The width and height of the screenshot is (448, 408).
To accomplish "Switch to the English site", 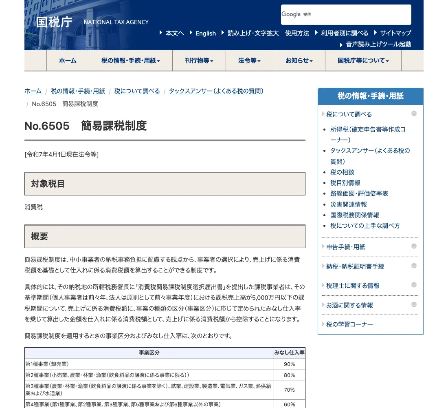I will [x=206, y=33].
